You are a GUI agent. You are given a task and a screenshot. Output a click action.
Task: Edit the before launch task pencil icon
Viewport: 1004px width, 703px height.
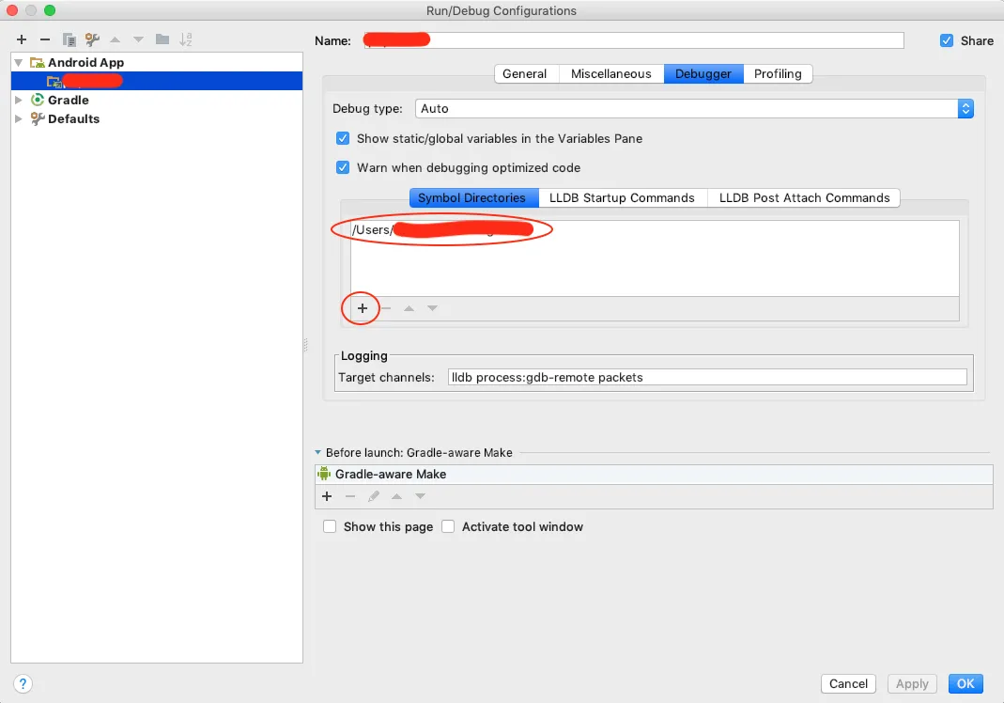click(373, 496)
